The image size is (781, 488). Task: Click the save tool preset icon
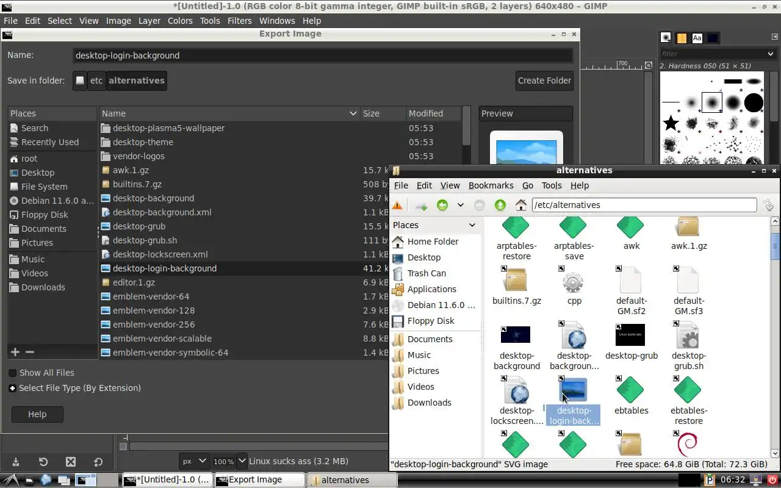[16, 462]
